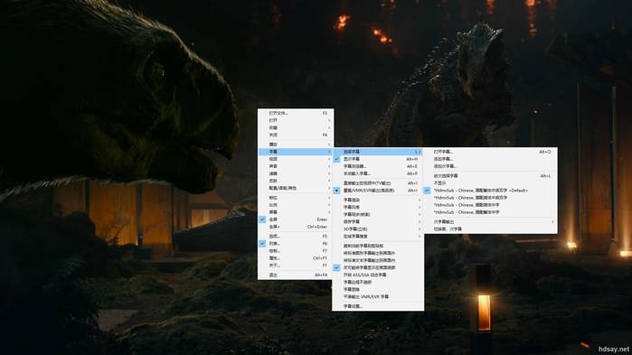Select the 全屏+ entry with Ctrl+Enter shortcut
This screenshot has height=355, width=632.
tap(296, 227)
